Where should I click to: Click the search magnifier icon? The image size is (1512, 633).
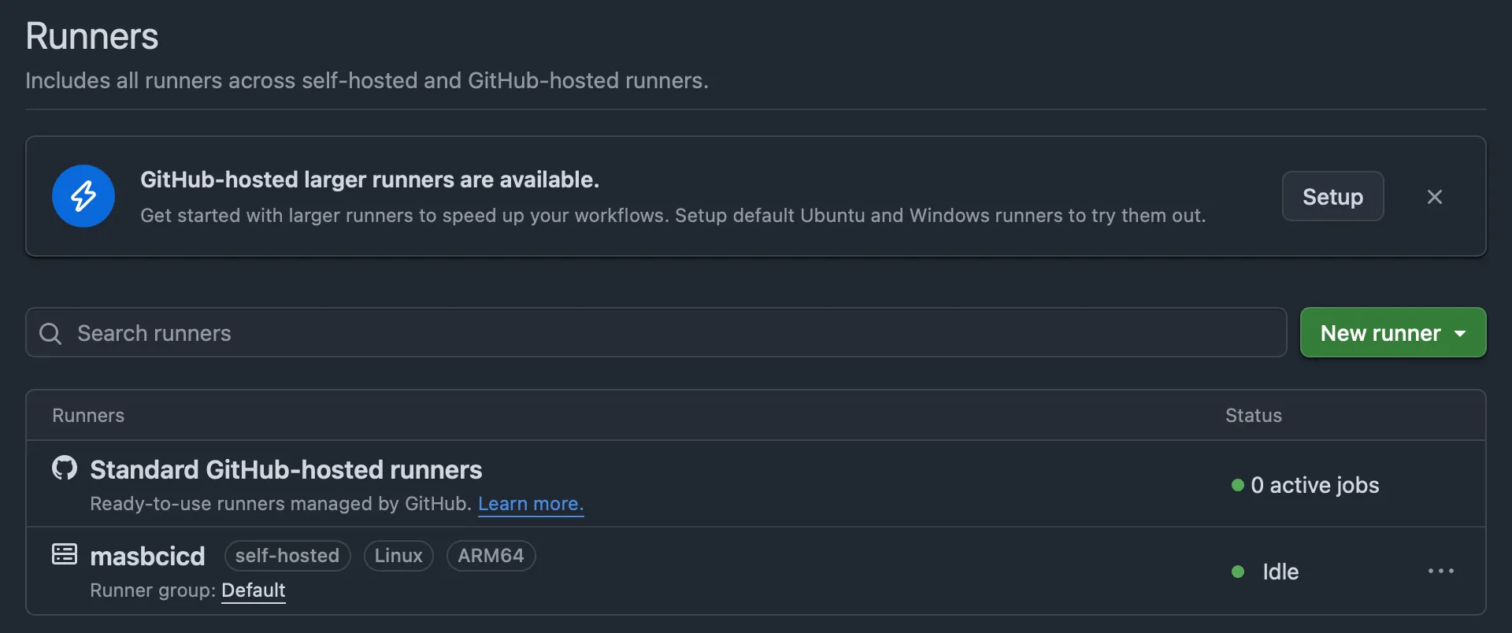point(50,333)
